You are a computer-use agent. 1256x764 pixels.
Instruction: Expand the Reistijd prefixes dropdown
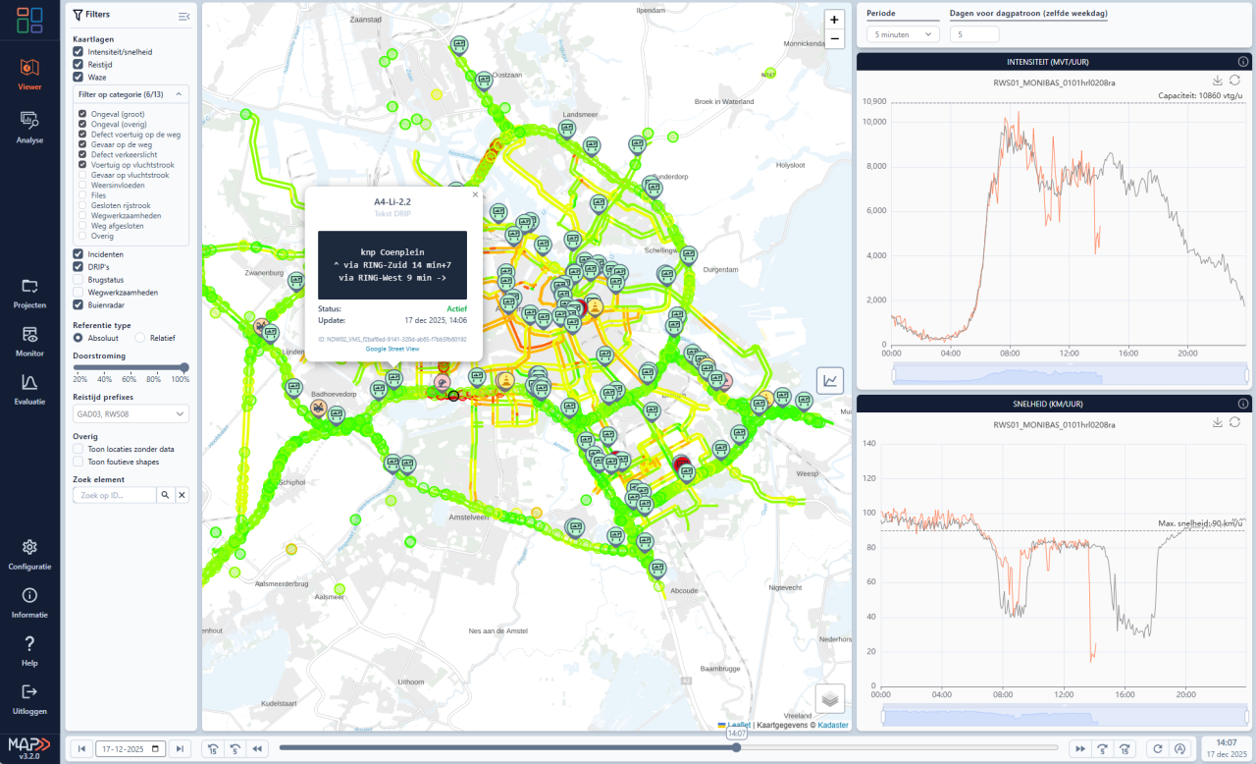coord(131,413)
